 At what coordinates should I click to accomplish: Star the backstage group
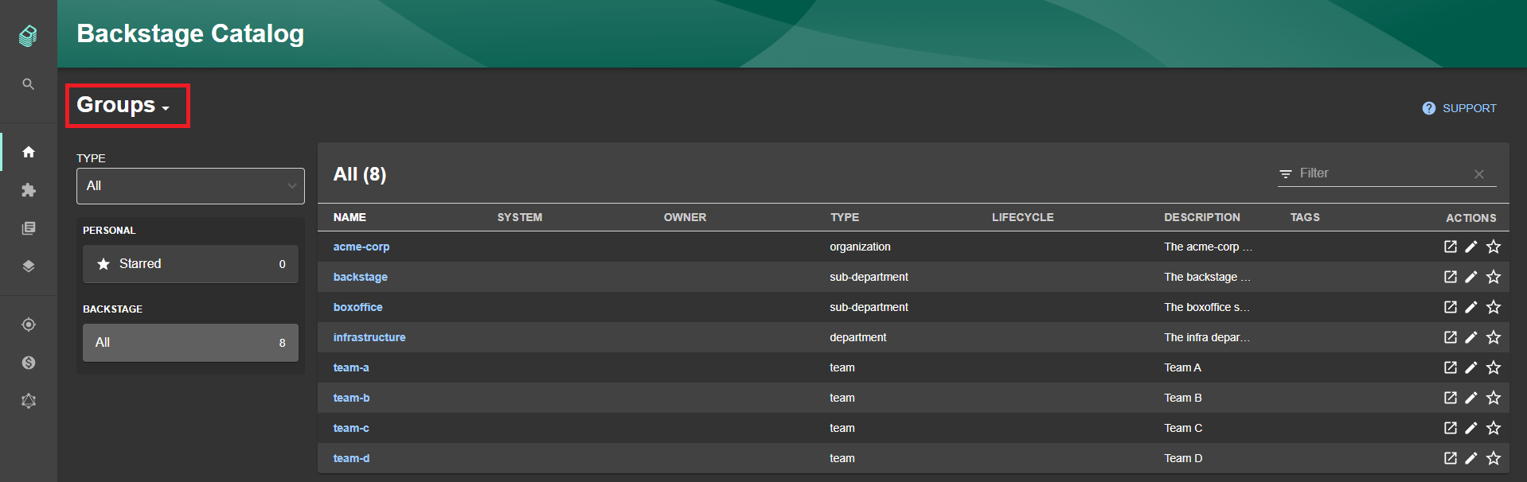tap(1494, 277)
